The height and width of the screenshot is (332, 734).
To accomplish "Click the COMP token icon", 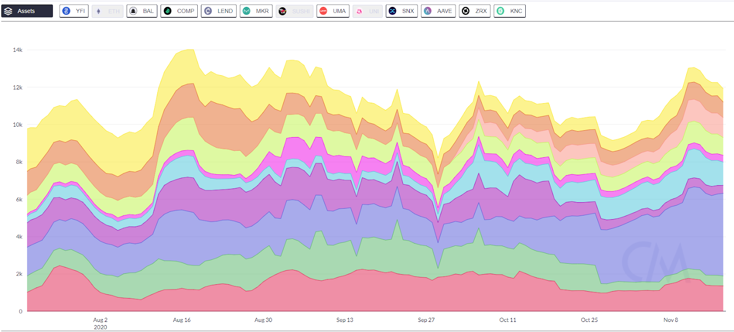I will (168, 11).
